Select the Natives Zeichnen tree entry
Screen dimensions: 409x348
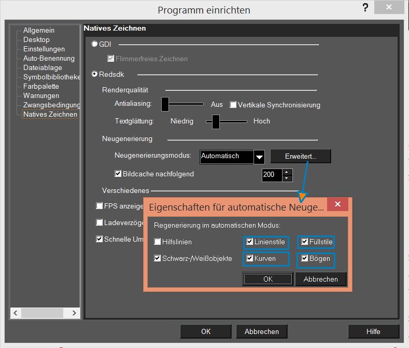50,114
